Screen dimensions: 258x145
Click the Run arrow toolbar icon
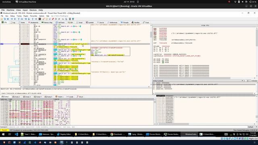[x=12, y=19]
